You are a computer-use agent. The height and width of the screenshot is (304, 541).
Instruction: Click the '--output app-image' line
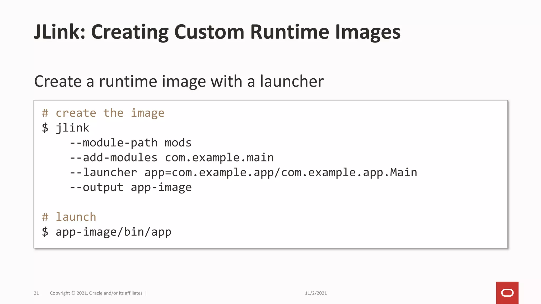click(131, 187)
